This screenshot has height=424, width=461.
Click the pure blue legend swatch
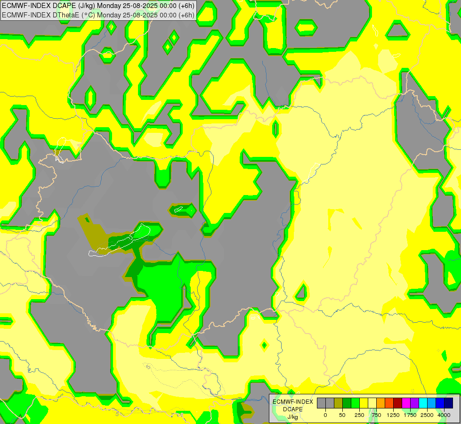(440, 403)
